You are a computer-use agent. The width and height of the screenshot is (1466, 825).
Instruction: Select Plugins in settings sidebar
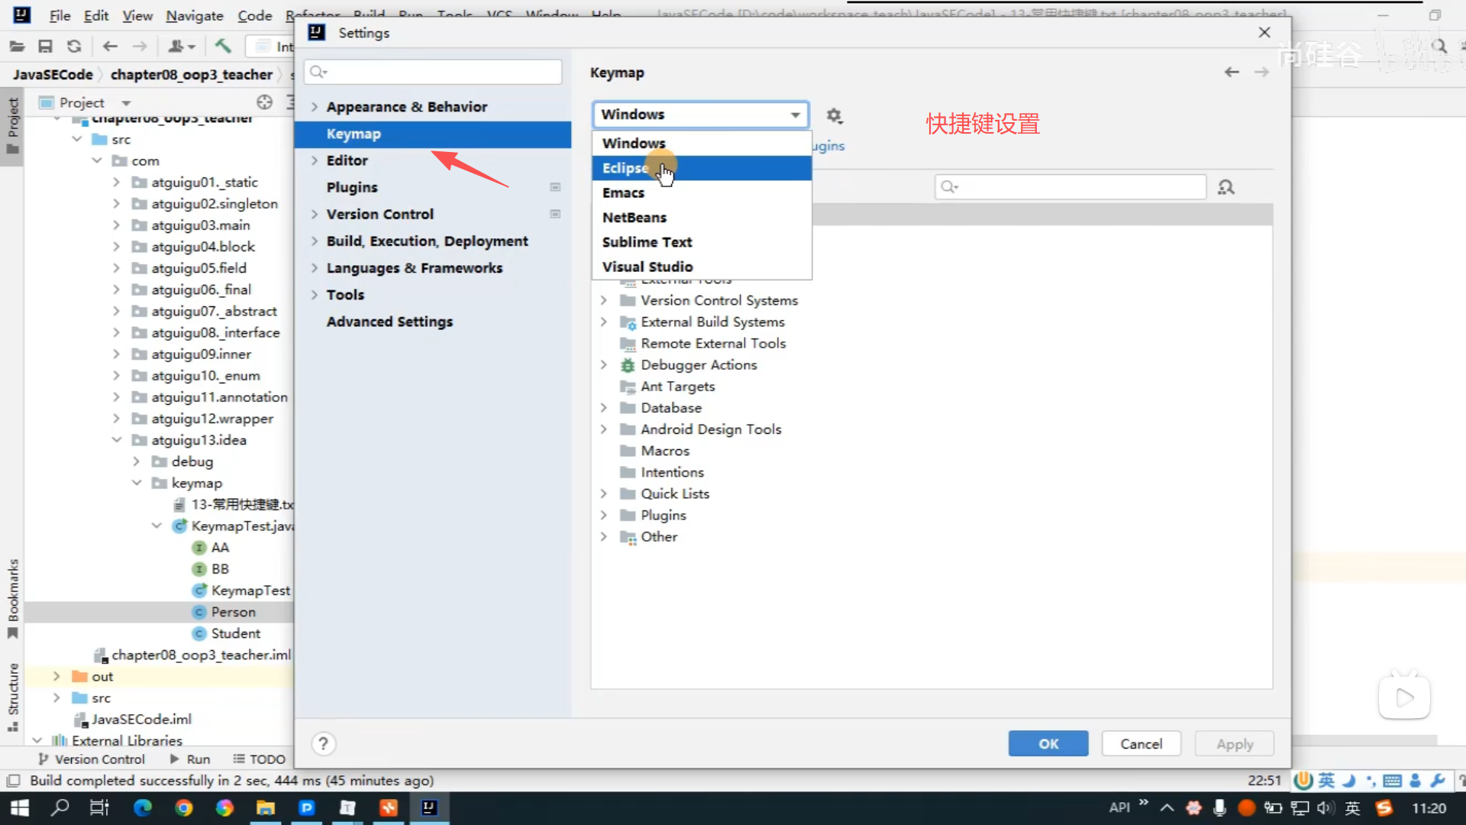tap(352, 187)
